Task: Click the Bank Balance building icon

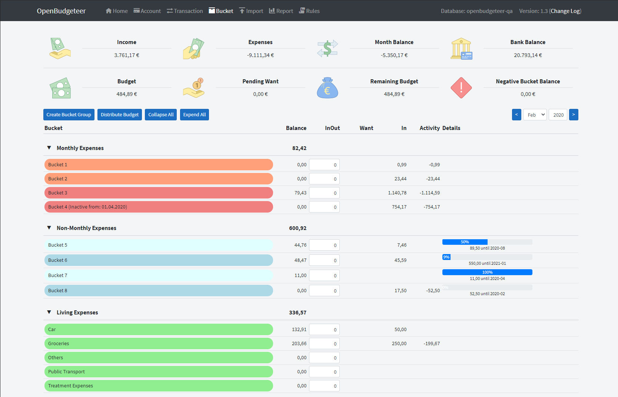Action: click(x=461, y=49)
